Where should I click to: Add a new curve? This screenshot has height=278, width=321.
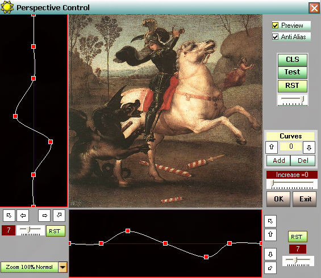tap(278, 161)
